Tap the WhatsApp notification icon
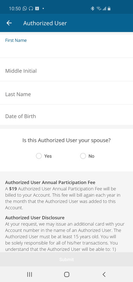The image size is (133, 282). (x=25, y=8)
